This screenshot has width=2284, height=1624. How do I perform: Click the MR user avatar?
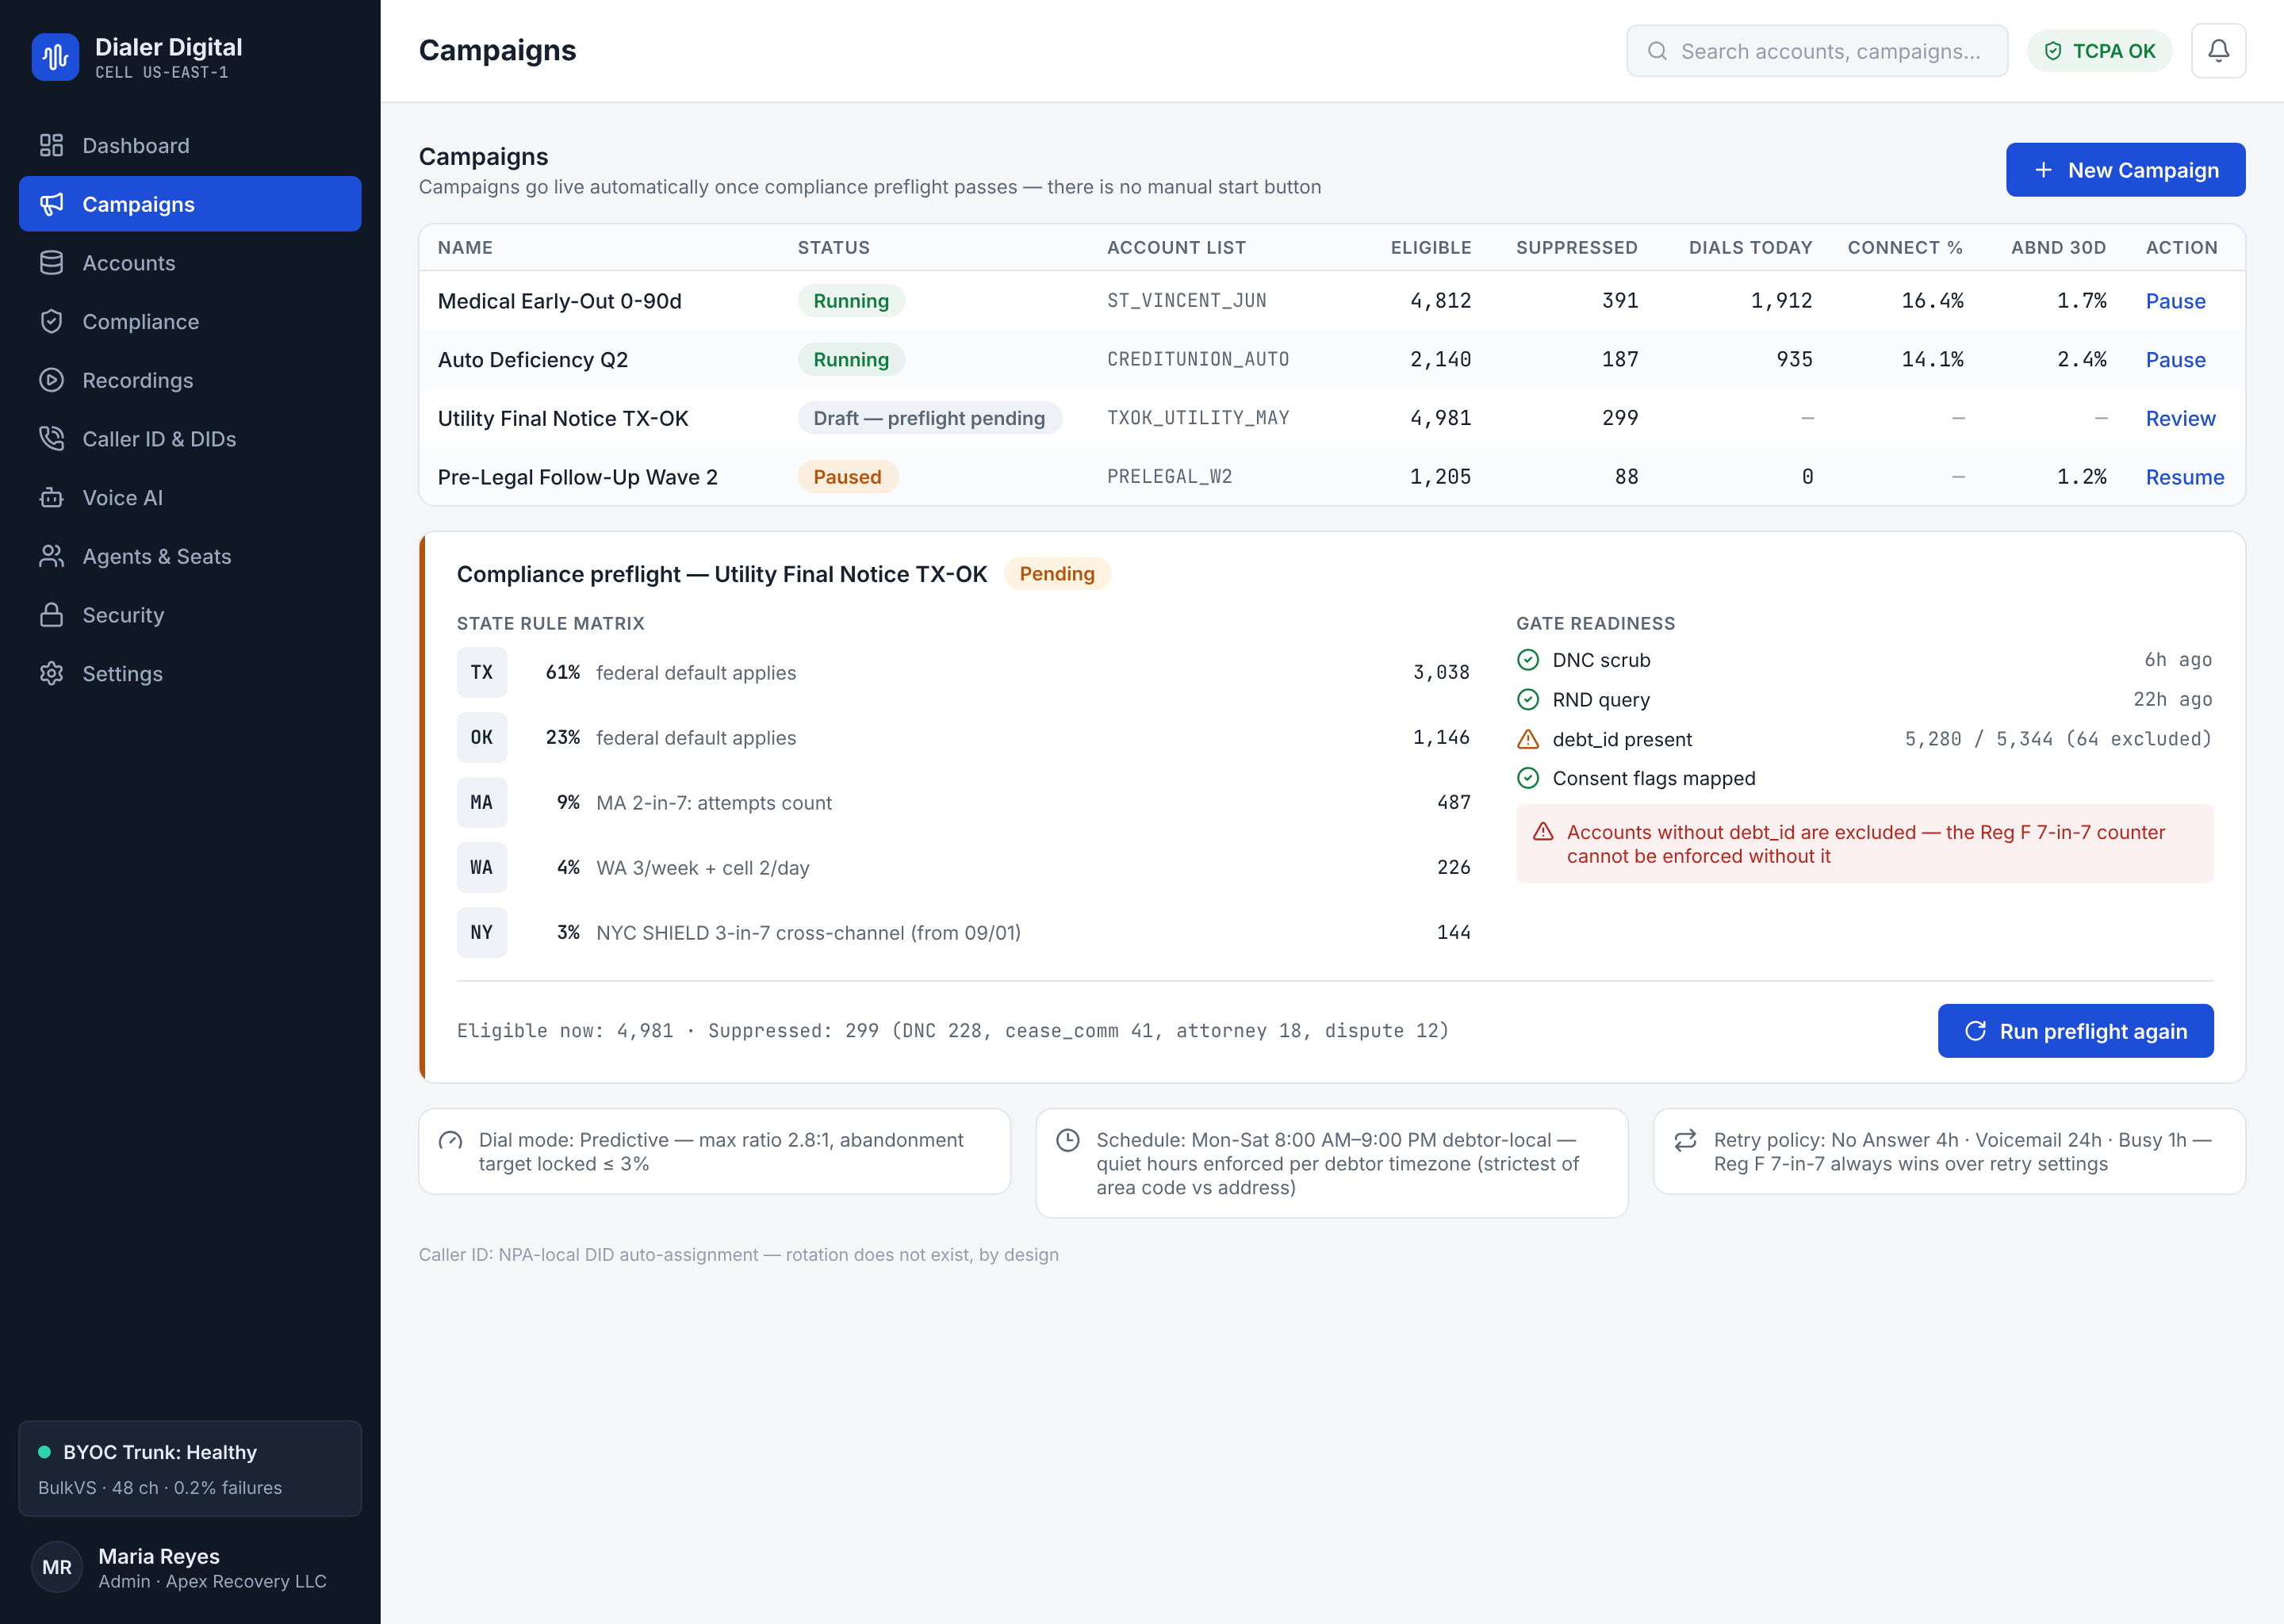(x=57, y=1567)
